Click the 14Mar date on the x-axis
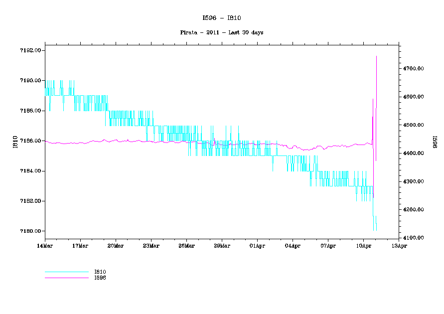444x314 pixels. [45, 246]
